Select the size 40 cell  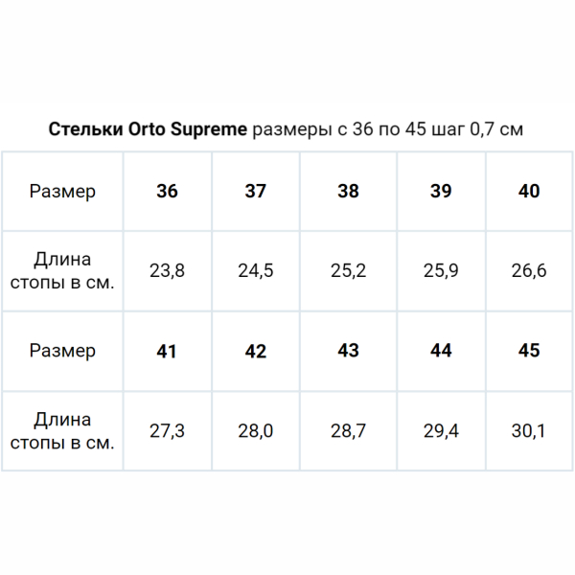(x=529, y=191)
